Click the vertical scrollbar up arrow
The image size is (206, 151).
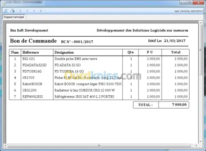point(201,23)
